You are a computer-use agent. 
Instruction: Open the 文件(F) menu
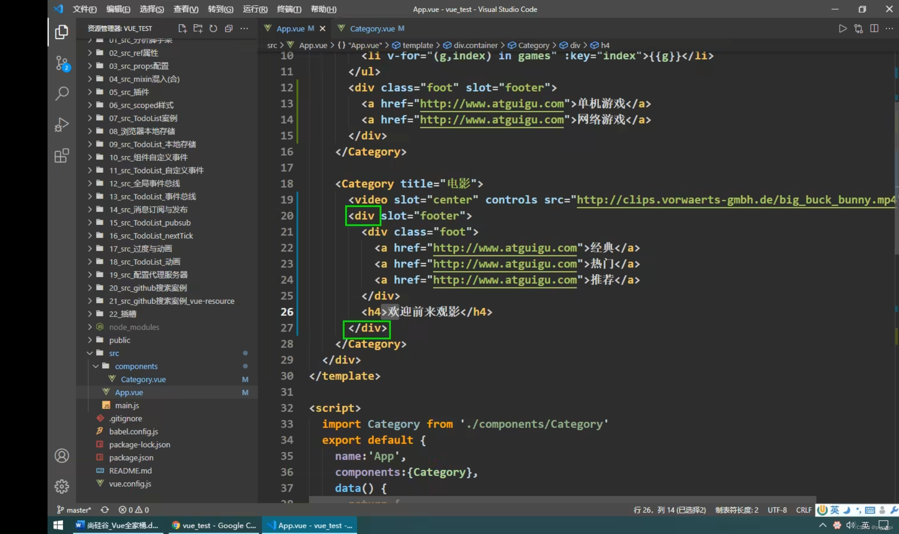85,9
